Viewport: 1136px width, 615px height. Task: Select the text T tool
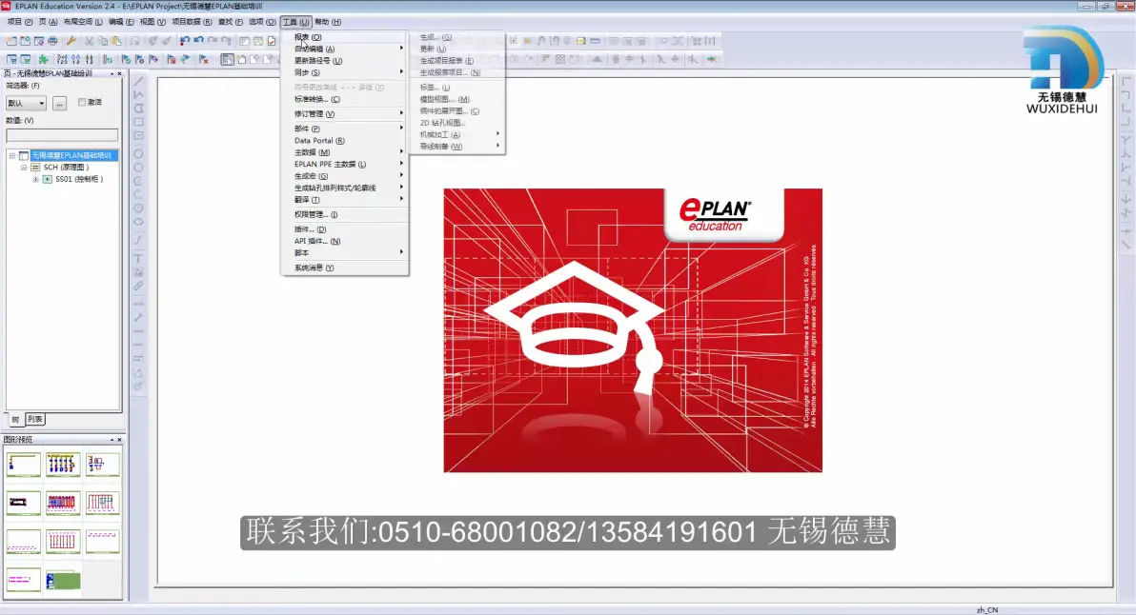pos(138,258)
